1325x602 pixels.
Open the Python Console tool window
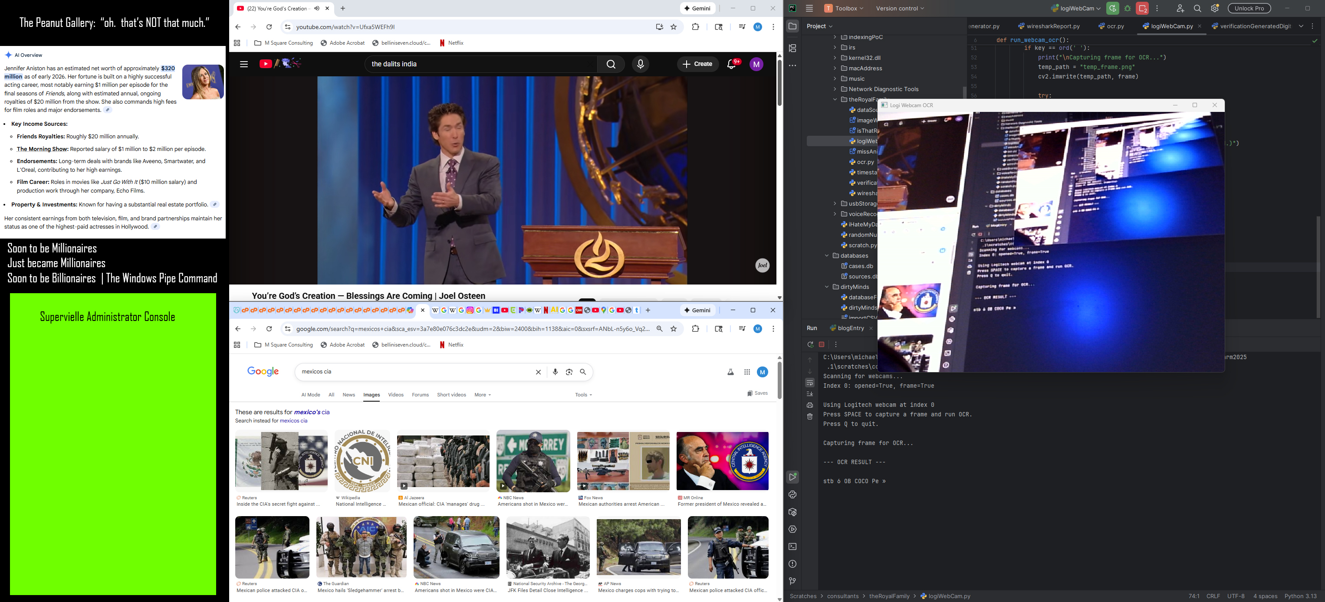click(x=792, y=494)
